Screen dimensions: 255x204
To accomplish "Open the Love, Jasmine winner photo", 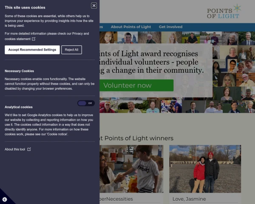I will coord(205,169).
